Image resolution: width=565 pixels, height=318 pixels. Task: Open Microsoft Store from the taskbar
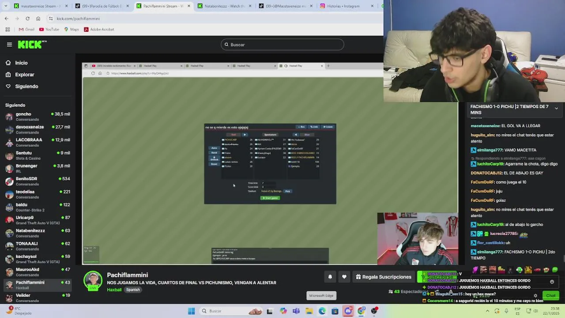pyautogui.click(x=335, y=311)
